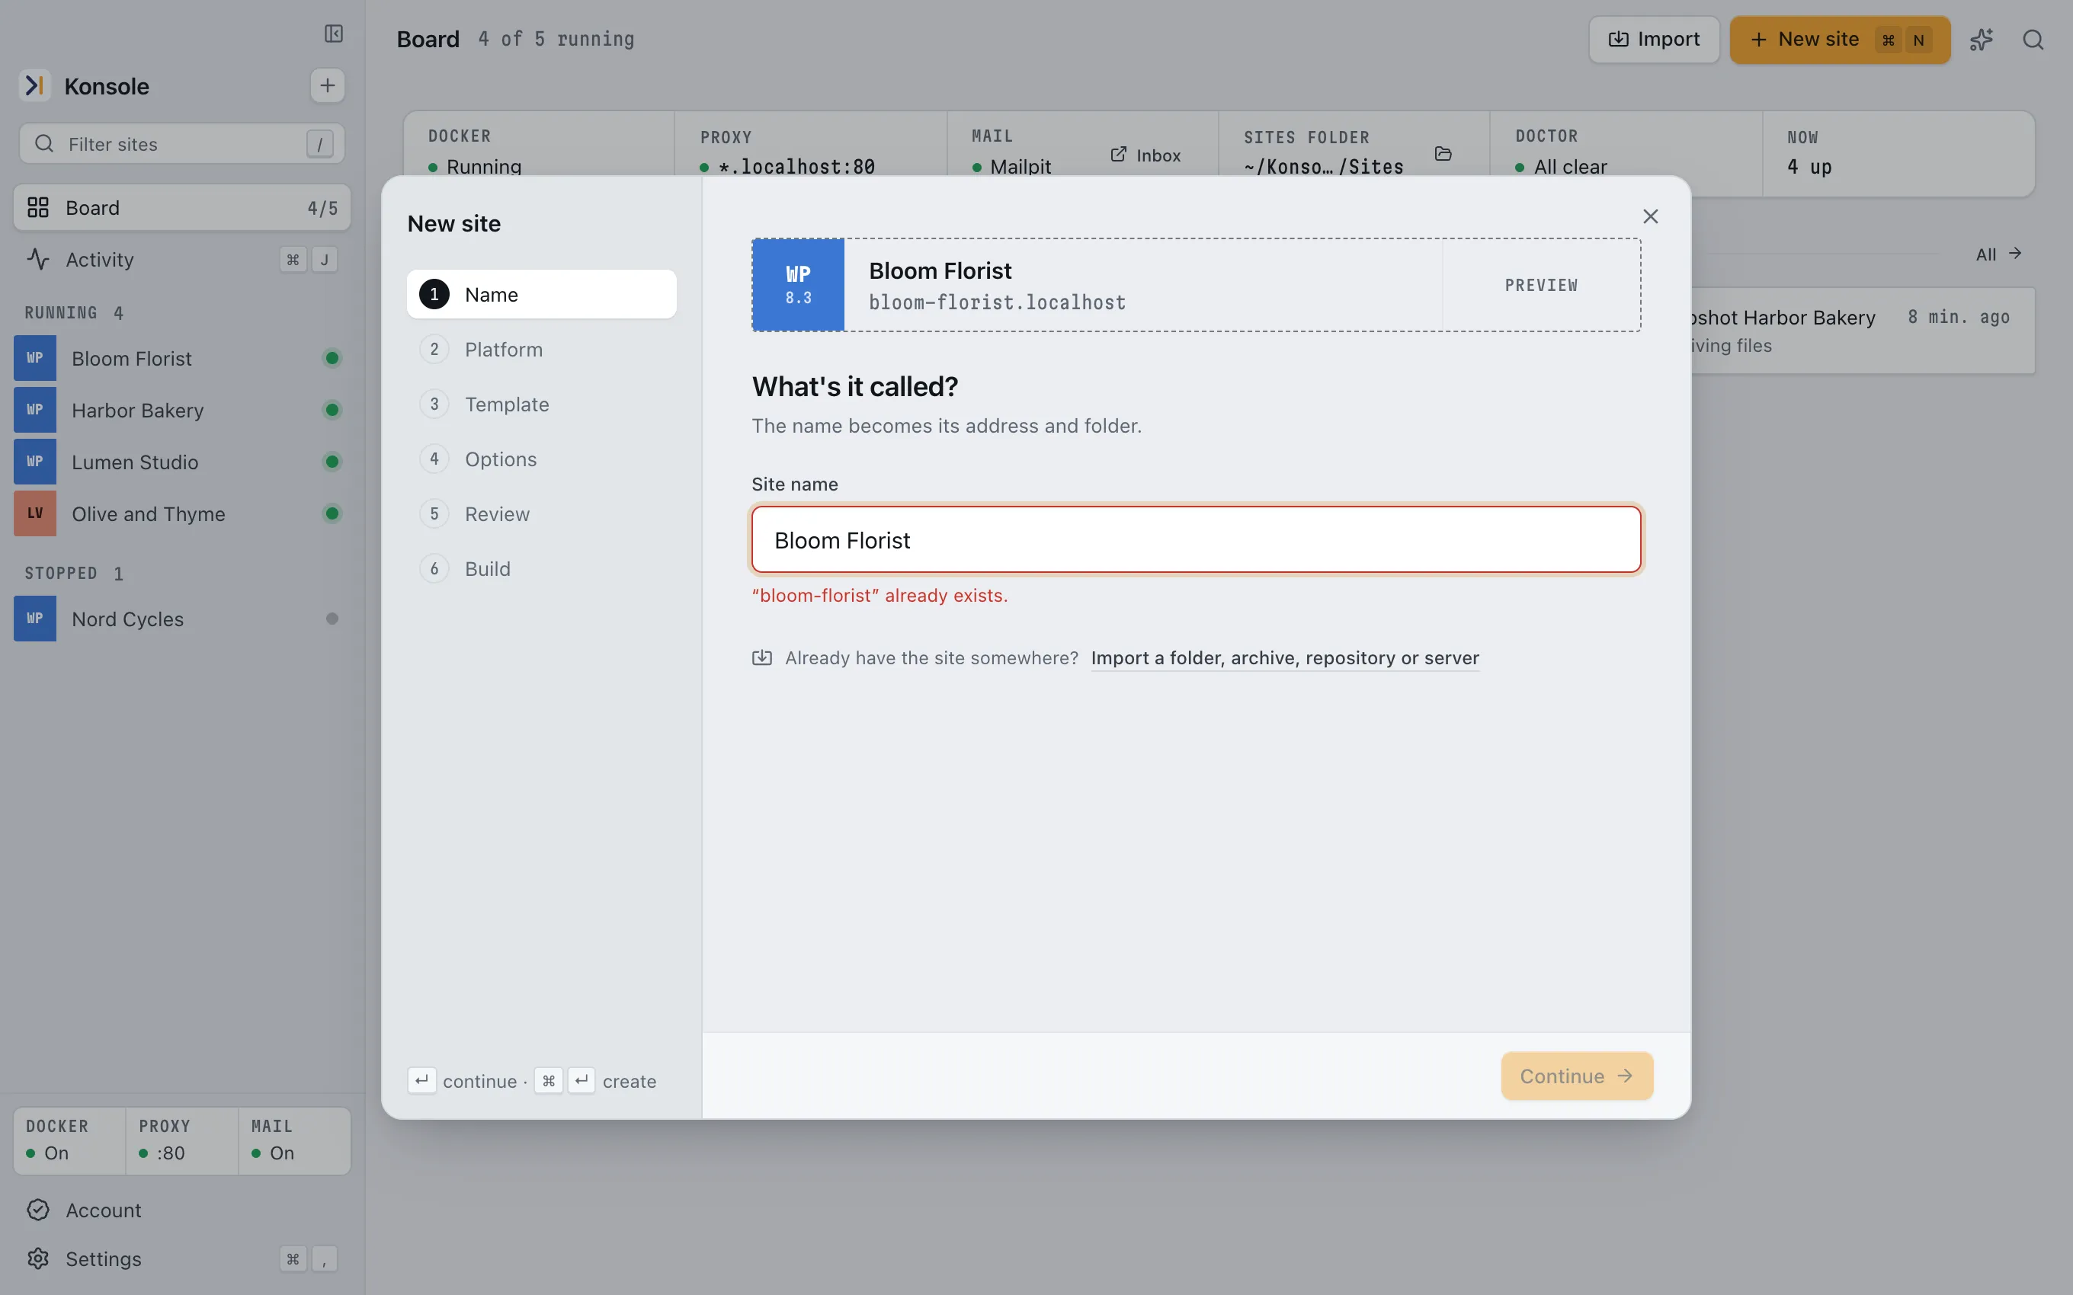Click Mail On status in sidebar footer
This screenshot has height=1295, width=2073.
click(x=294, y=1140)
